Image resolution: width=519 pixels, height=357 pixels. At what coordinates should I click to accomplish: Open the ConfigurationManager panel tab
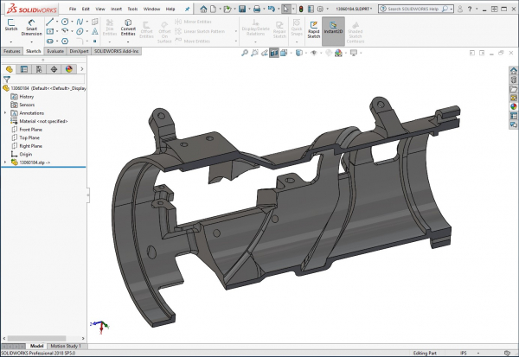pos(39,69)
